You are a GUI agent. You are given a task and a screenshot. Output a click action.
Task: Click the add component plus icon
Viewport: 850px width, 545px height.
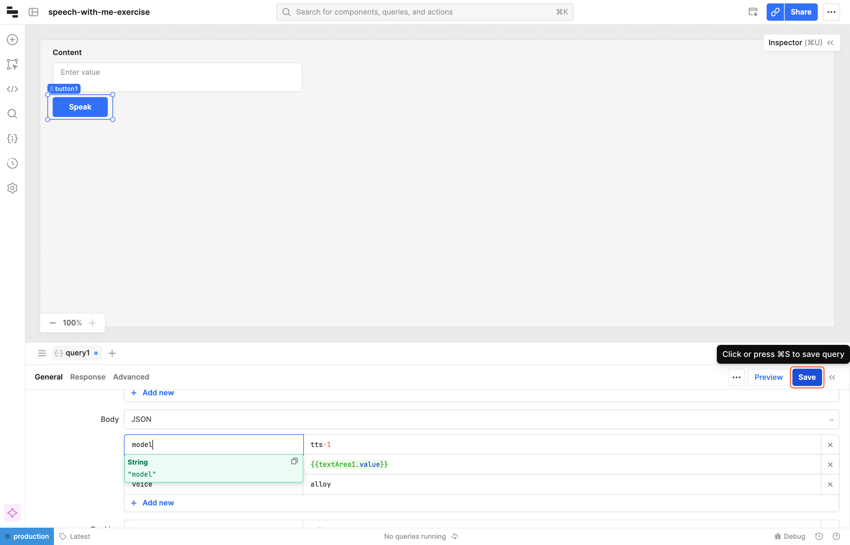point(12,40)
